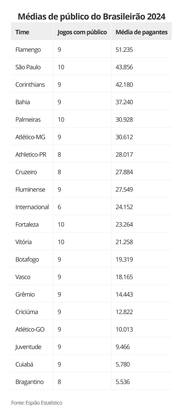Select the Fluminense team name
Image resolution: width=178 pixels, height=420 pixels.
[x=30, y=190]
